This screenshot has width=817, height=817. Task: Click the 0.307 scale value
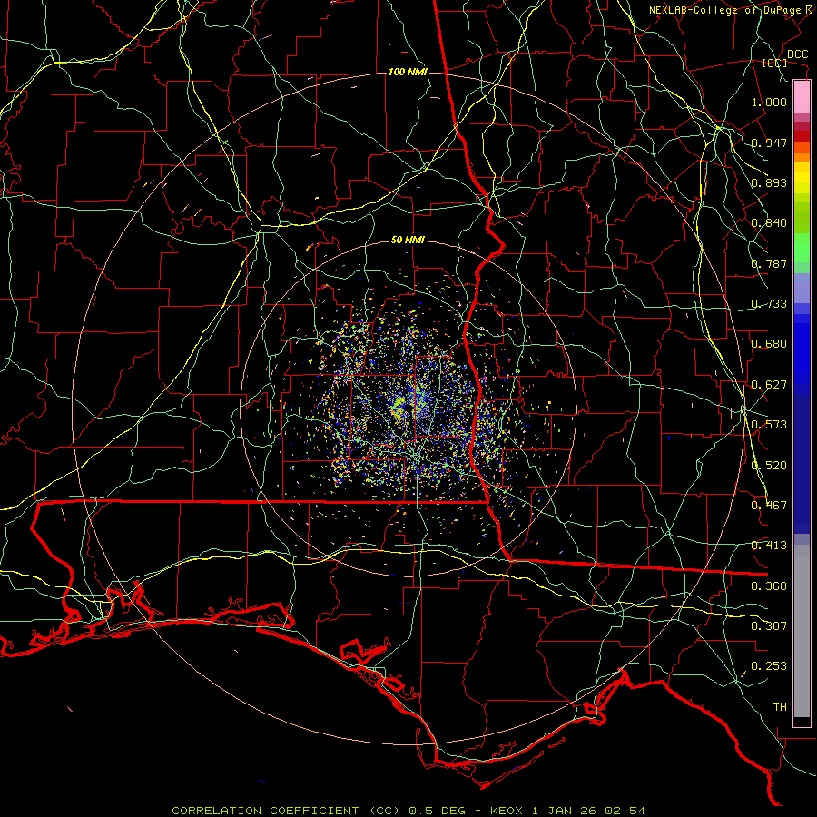769,626
